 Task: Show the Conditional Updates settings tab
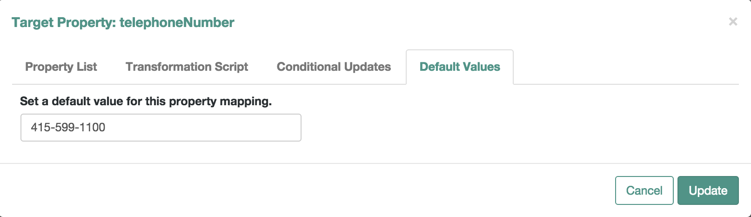(x=334, y=67)
